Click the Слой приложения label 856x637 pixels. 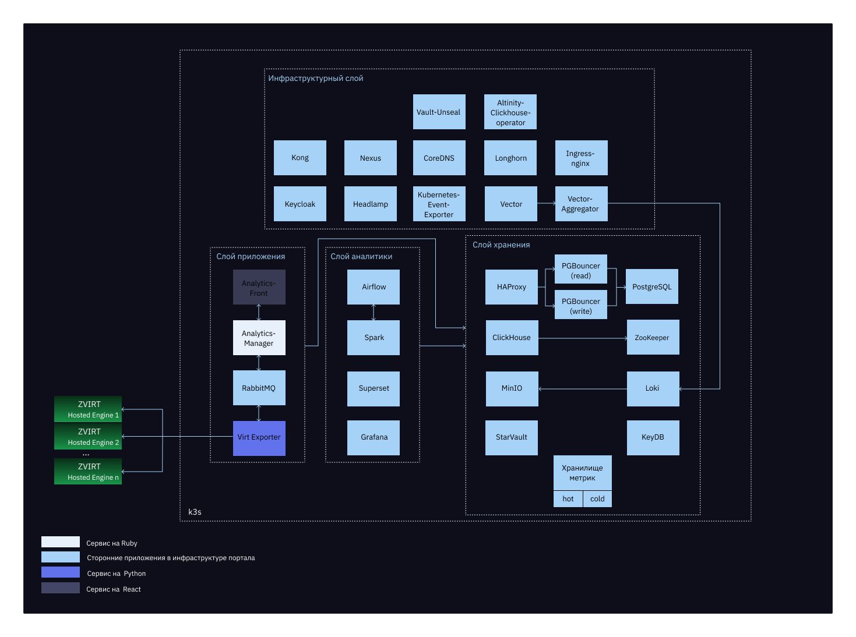[251, 257]
